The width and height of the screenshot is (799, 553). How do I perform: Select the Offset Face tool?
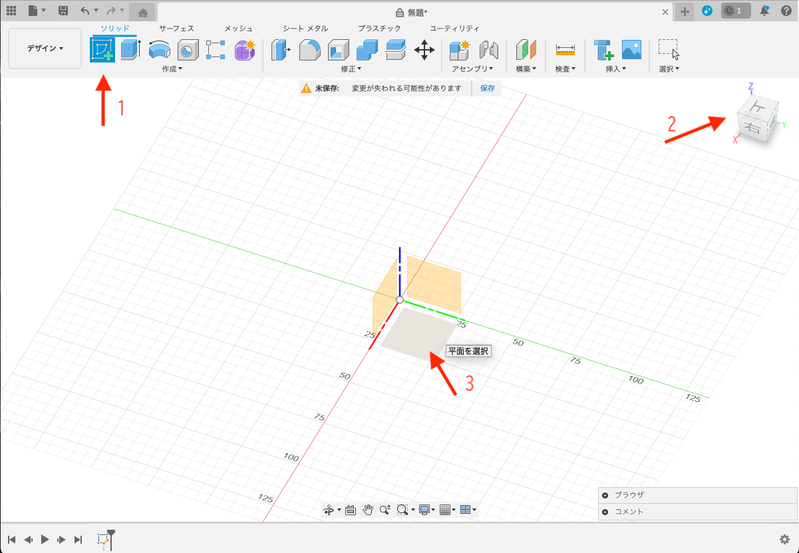[396, 51]
